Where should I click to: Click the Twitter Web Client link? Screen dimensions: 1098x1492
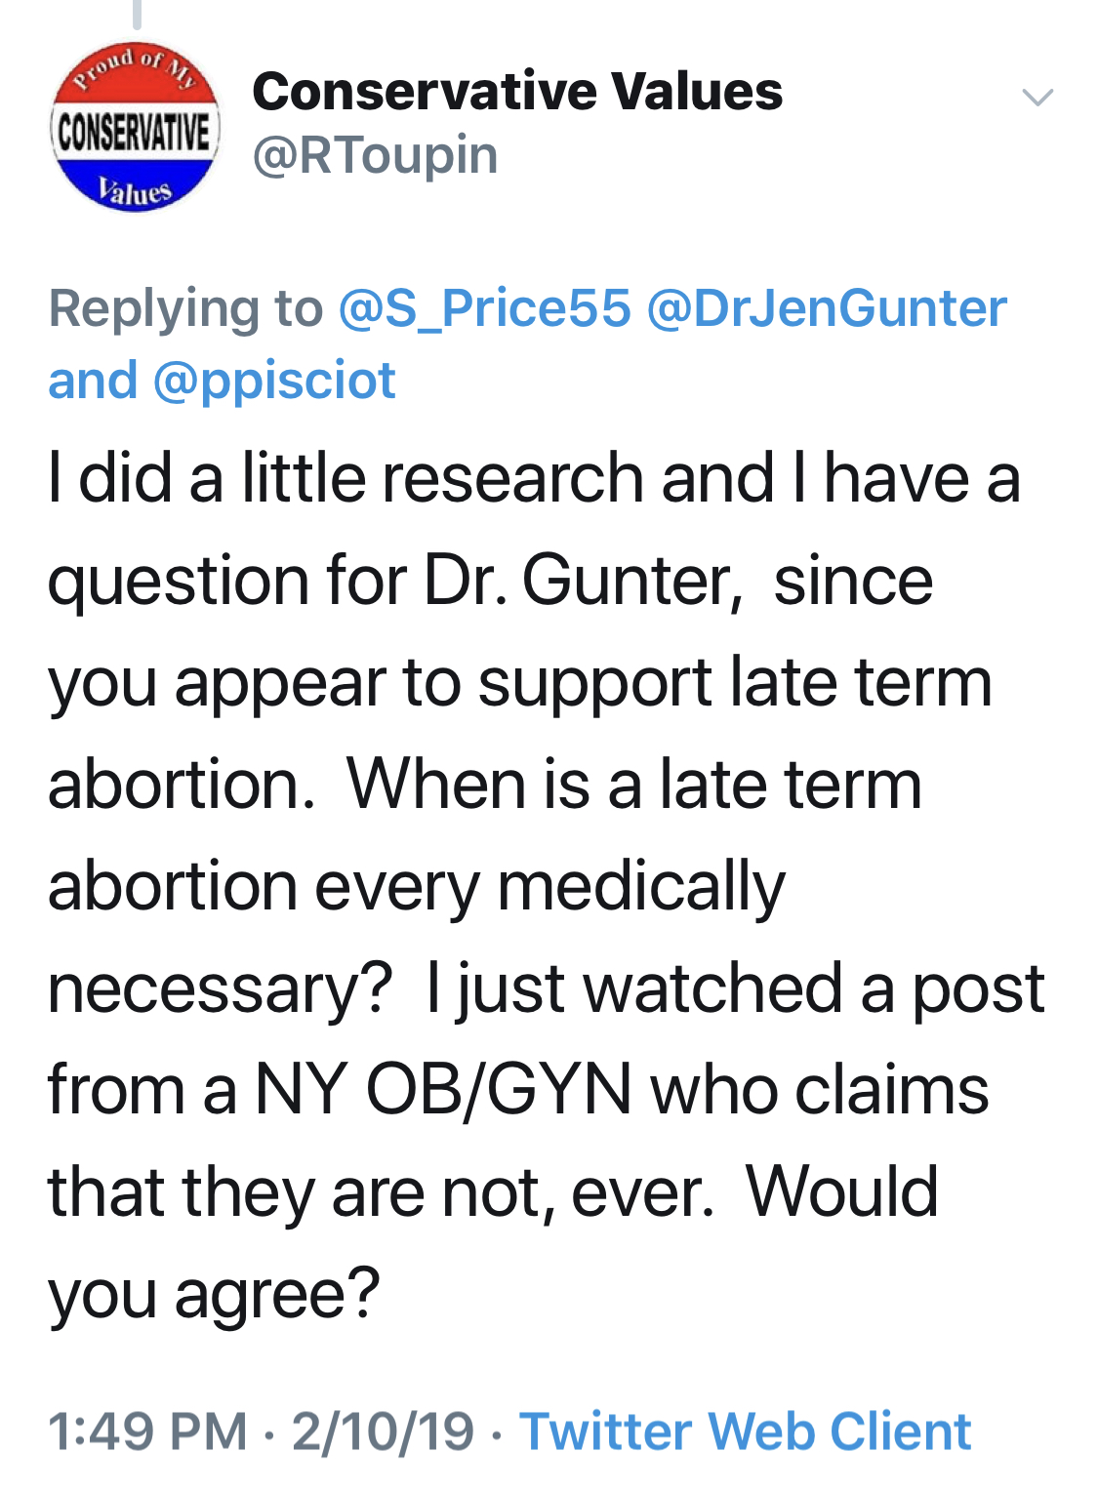(745, 1432)
